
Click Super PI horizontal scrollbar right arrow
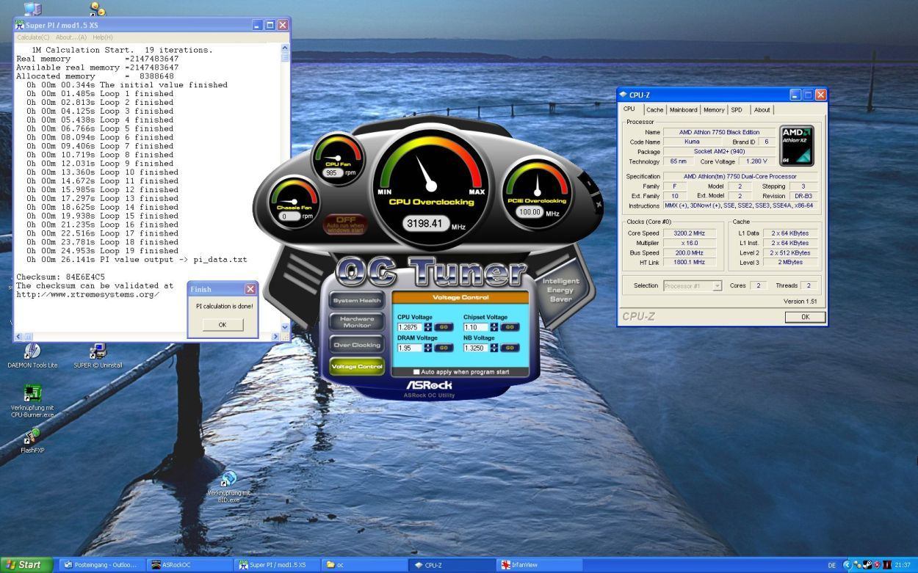point(277,336)
